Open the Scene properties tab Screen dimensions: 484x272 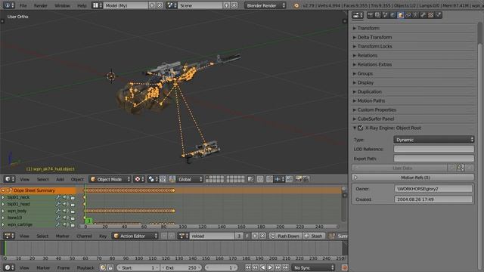pos(385,15)
